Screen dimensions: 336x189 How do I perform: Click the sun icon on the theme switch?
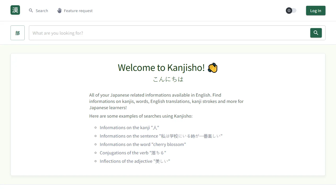point(289,10)
